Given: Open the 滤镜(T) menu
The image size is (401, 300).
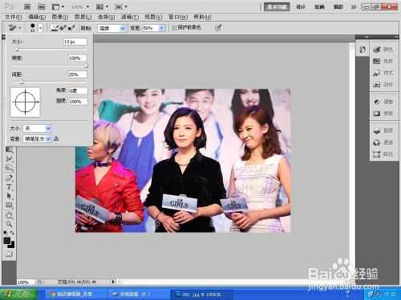Looking at the screenshot, I should point(130,17).
